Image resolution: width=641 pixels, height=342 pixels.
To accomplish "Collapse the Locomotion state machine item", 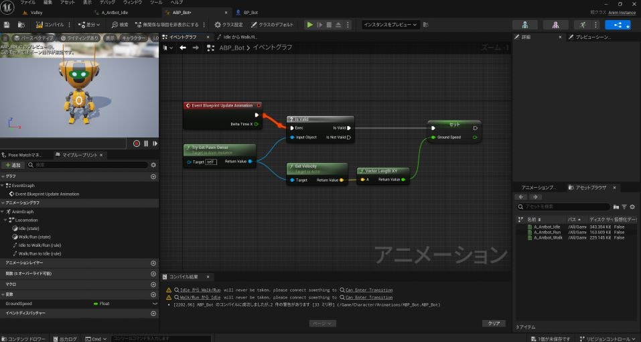I will tap(5, 220).
